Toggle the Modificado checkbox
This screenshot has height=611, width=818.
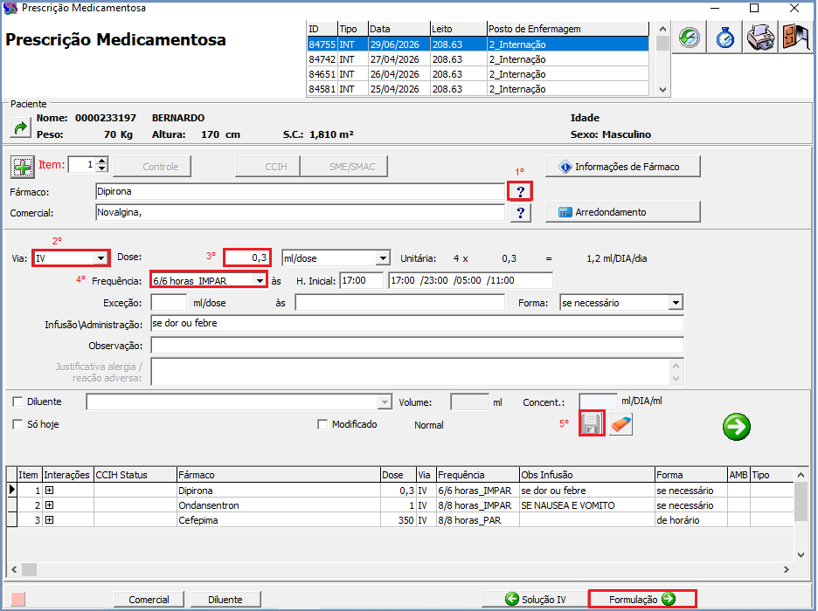[322, 424]
